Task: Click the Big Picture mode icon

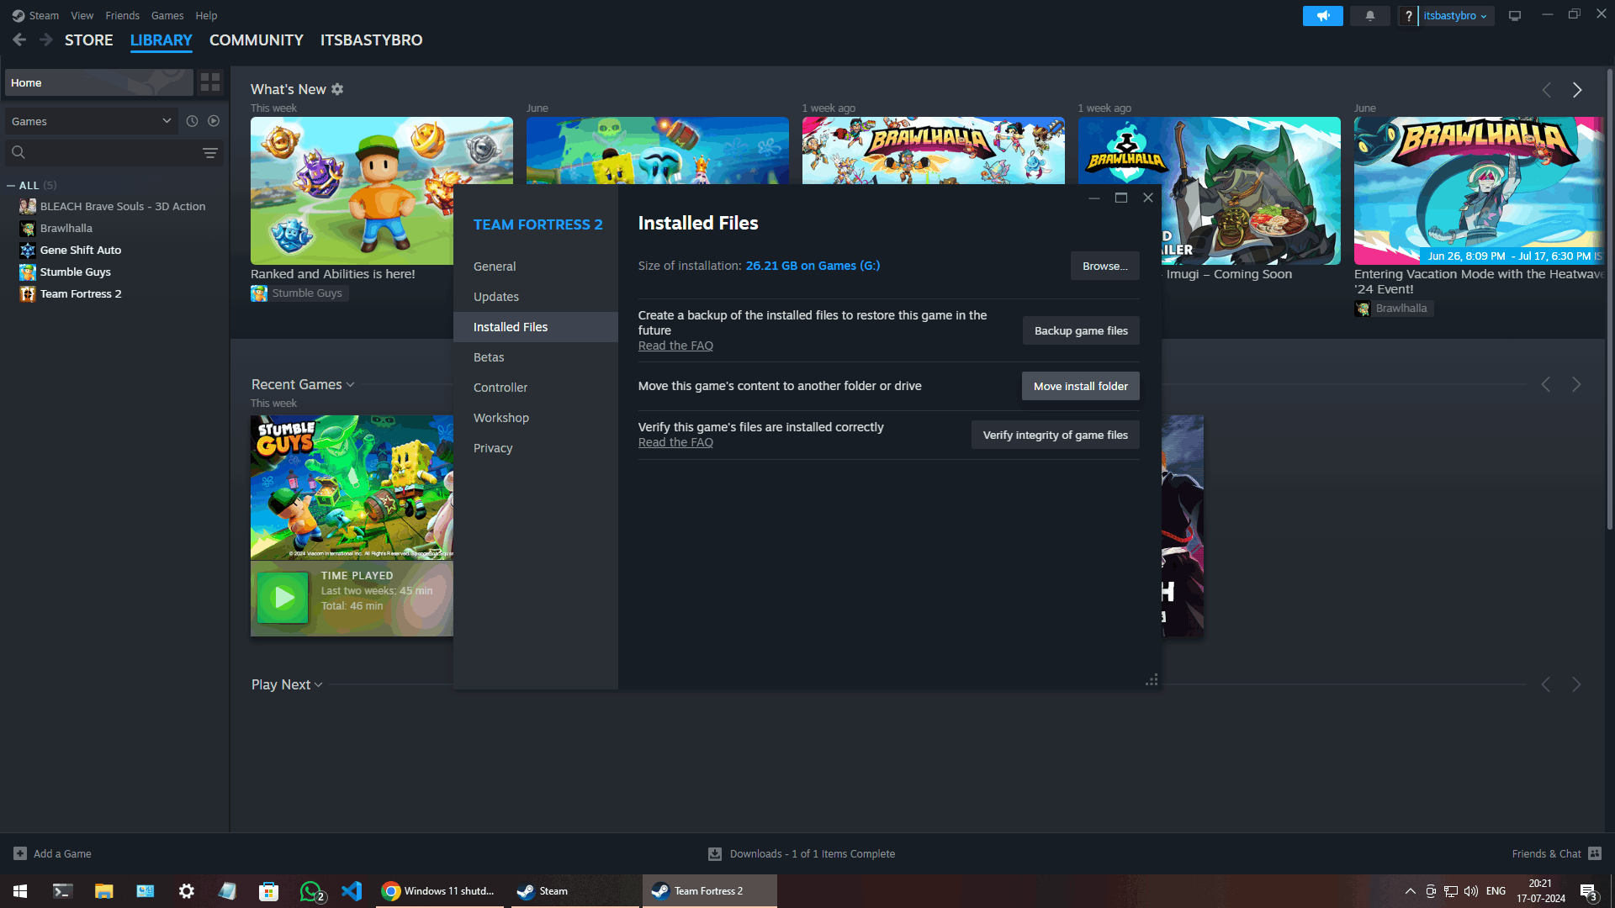Action: (x=1514, y=16)
